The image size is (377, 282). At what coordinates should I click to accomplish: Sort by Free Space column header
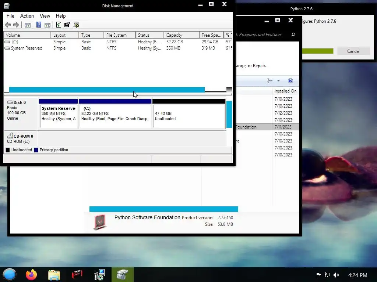[x=211, y=35]
